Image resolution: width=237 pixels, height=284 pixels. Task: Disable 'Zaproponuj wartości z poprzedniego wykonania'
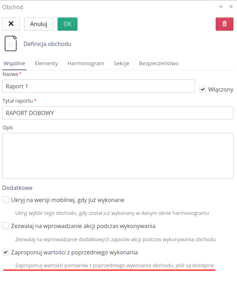coord(6,252)
